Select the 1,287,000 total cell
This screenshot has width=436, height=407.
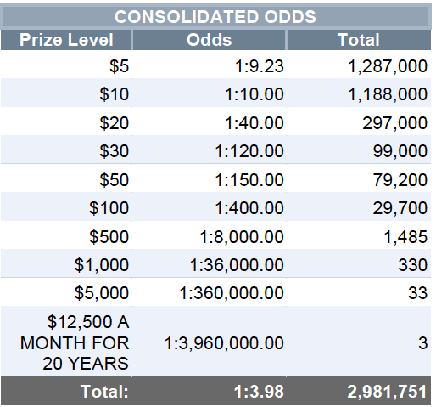359,66
